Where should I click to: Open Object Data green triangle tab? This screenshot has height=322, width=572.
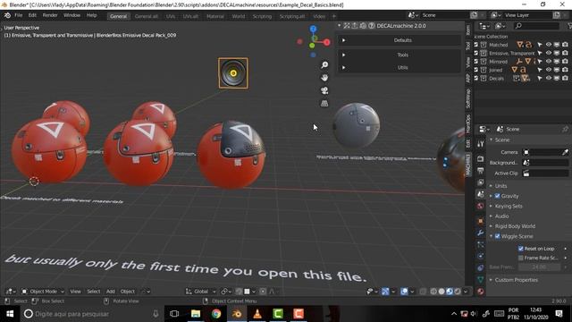[x=481, y=279]
